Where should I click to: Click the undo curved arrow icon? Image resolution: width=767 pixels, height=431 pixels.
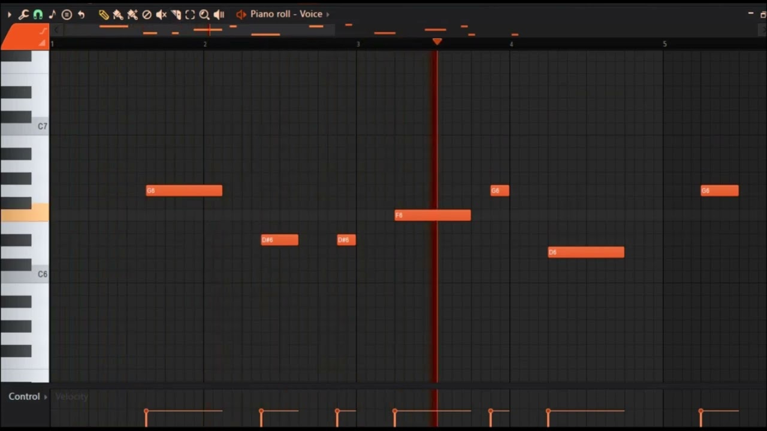(x=81, y=14)
